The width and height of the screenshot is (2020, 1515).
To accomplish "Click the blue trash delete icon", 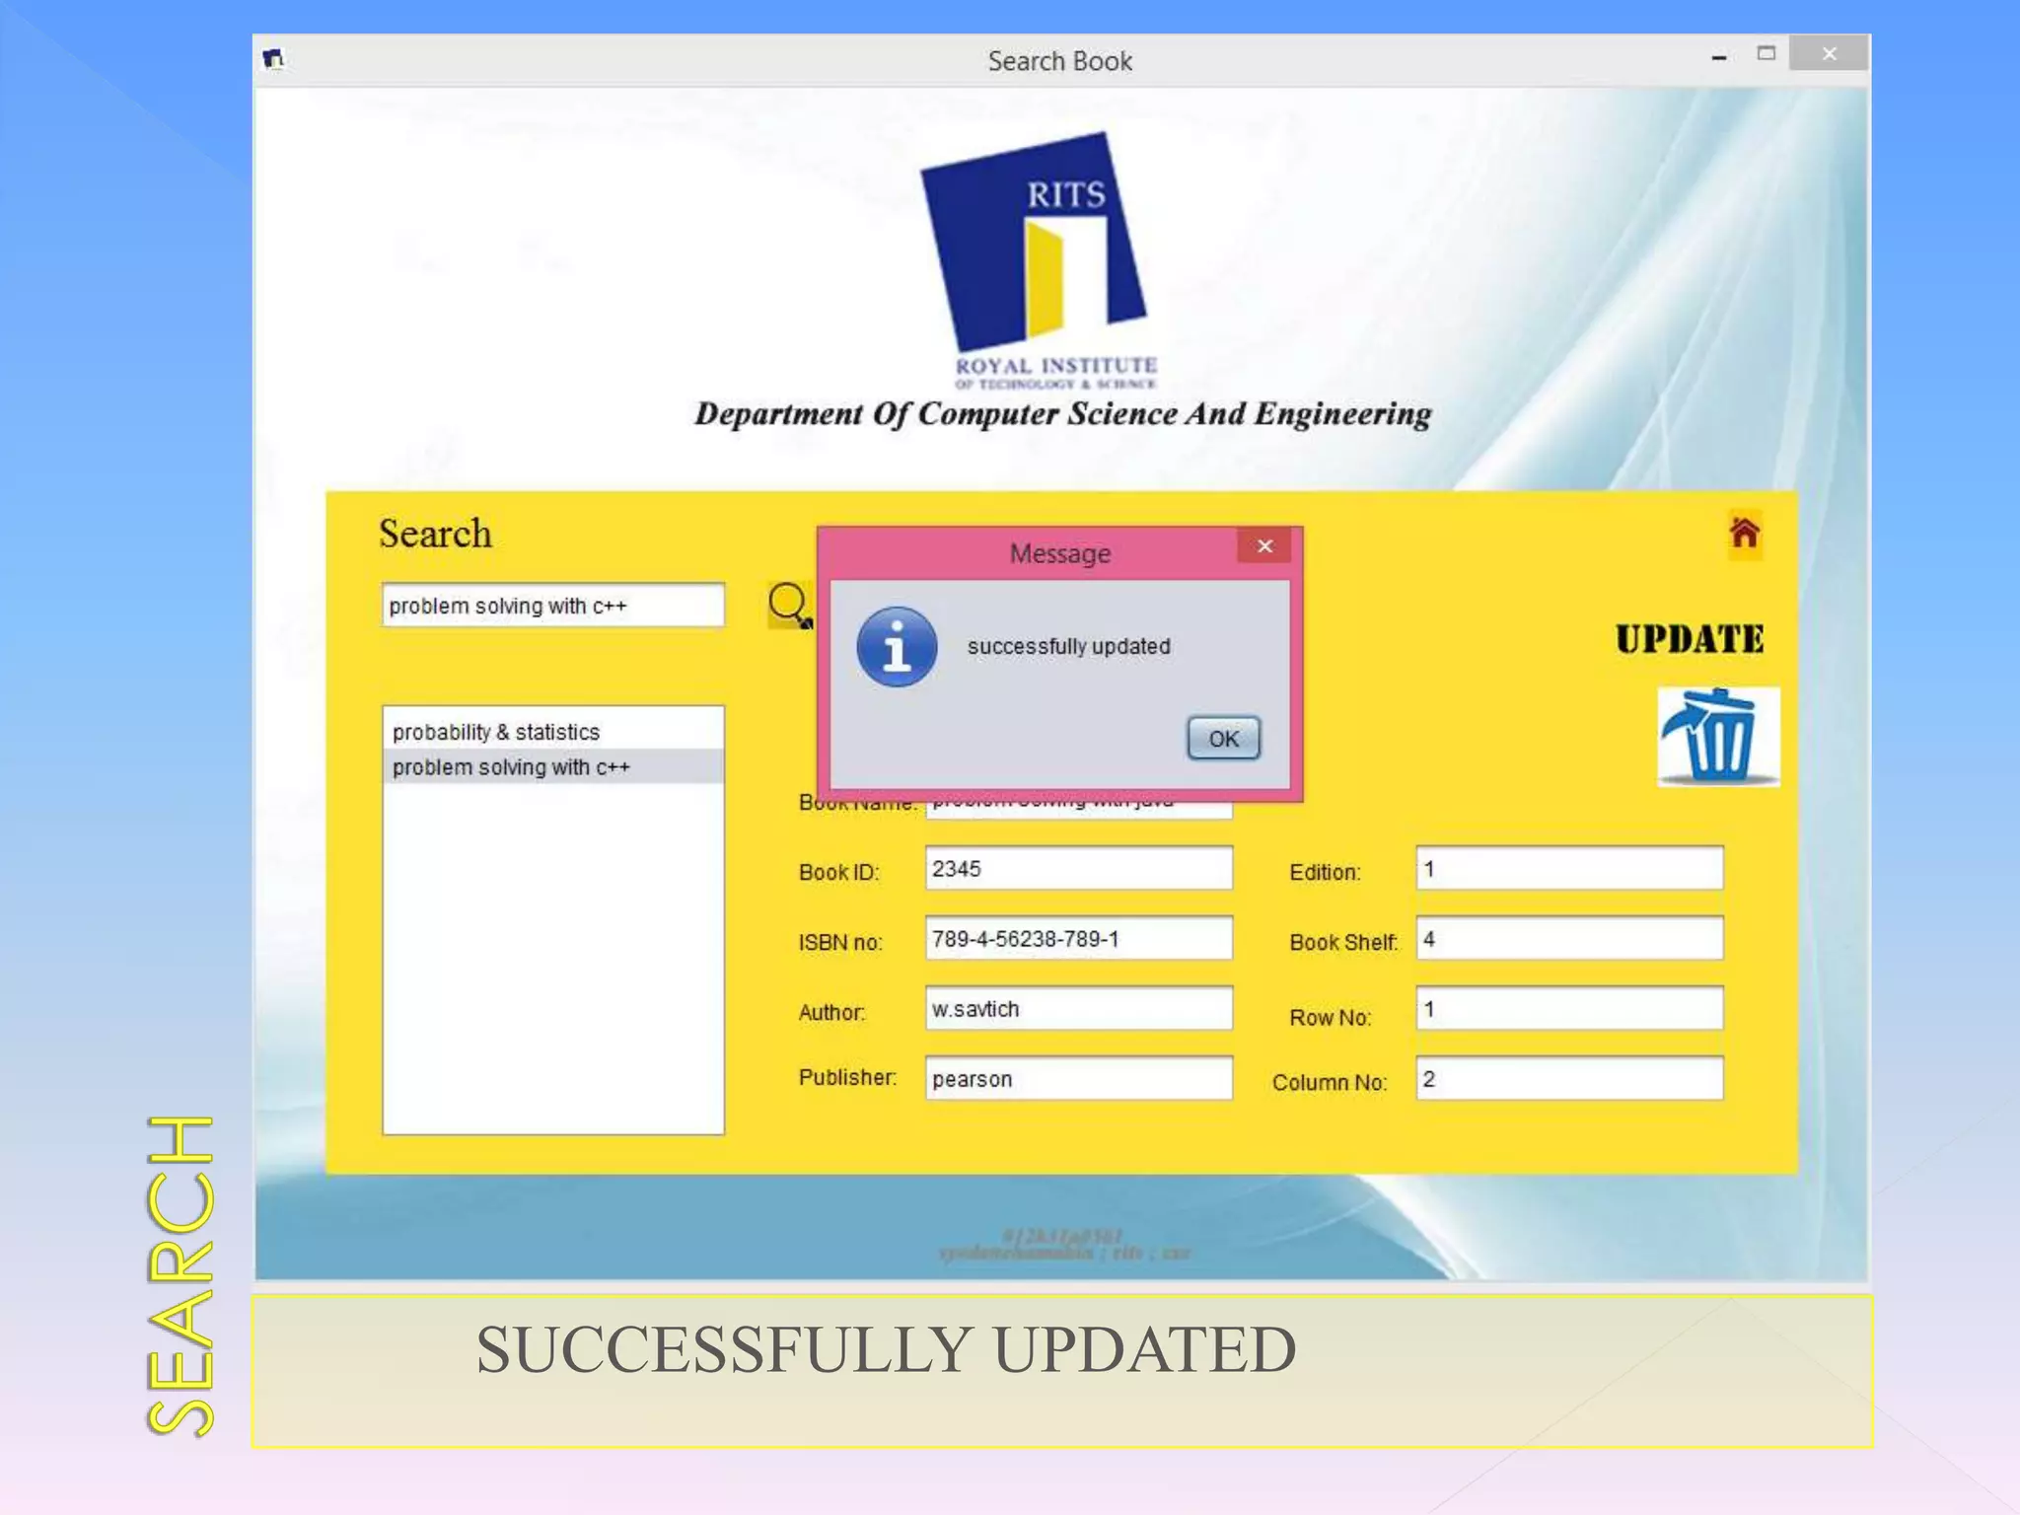I will [x=1718, y=737].
